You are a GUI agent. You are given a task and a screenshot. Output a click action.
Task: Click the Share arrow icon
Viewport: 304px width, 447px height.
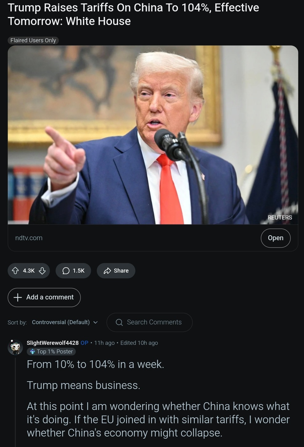[x=107, y=271]
